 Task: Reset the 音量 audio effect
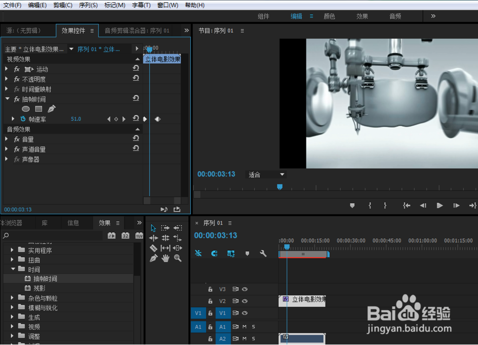click(136, 139)
